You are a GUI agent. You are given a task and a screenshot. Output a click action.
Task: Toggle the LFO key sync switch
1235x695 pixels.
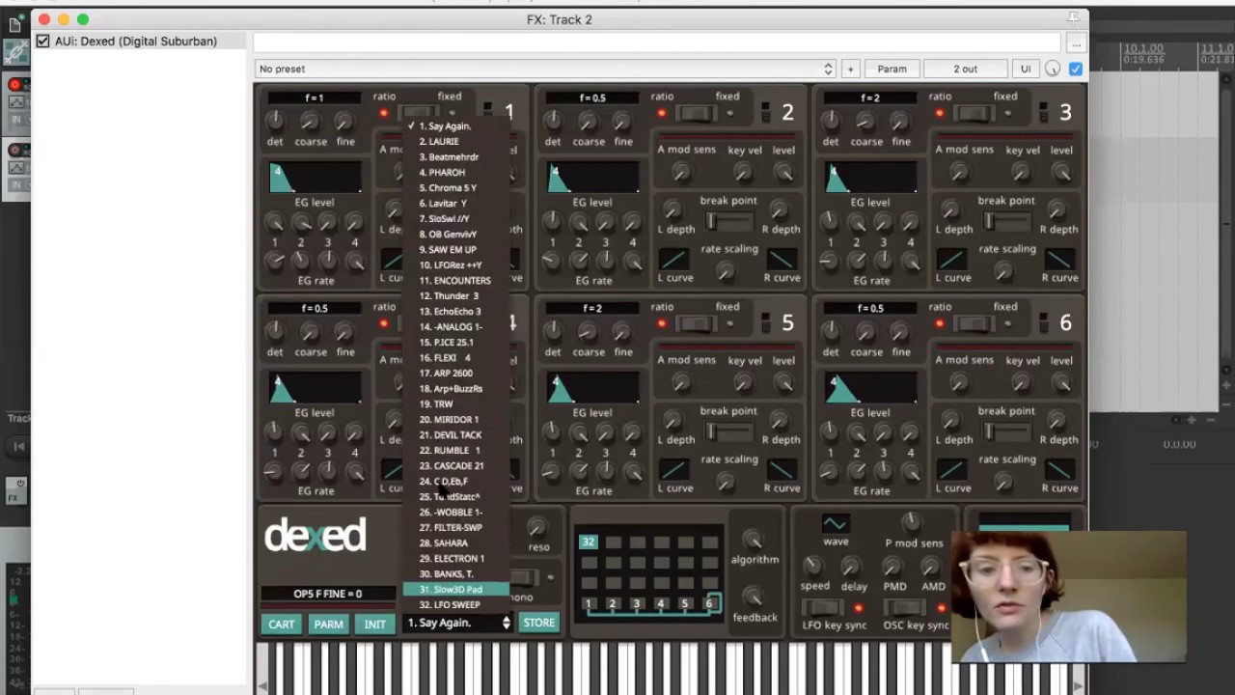[822, 607]
